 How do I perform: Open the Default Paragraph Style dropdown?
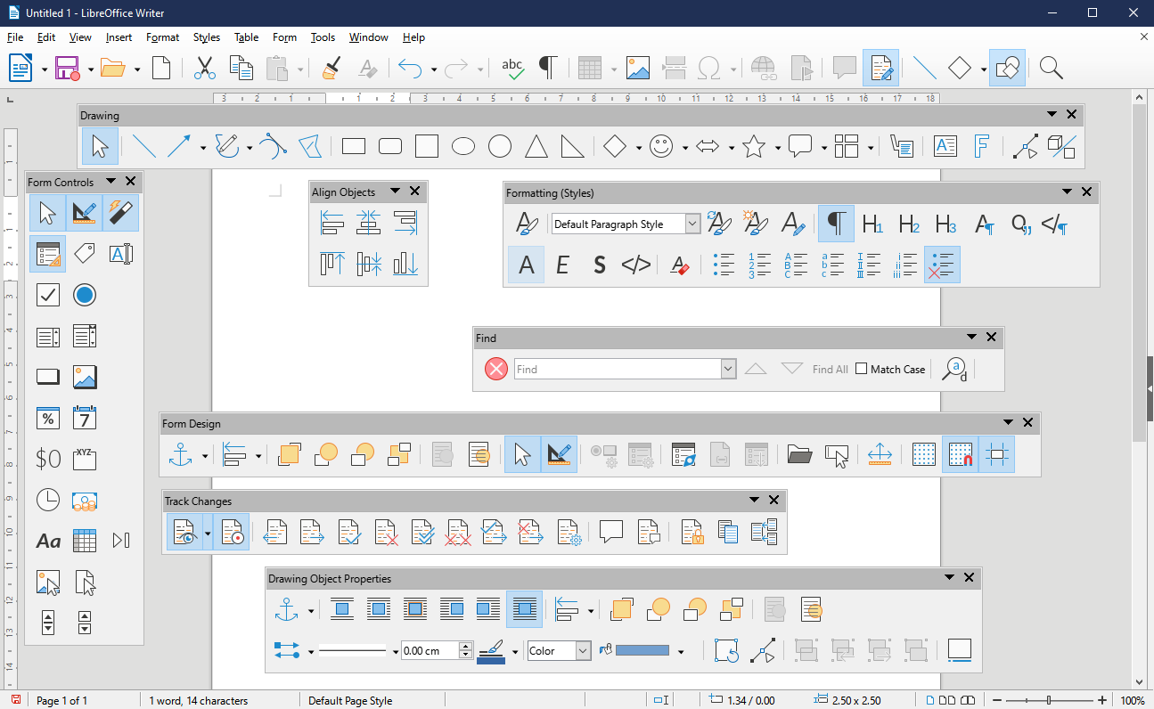click(x=692, y=224)
